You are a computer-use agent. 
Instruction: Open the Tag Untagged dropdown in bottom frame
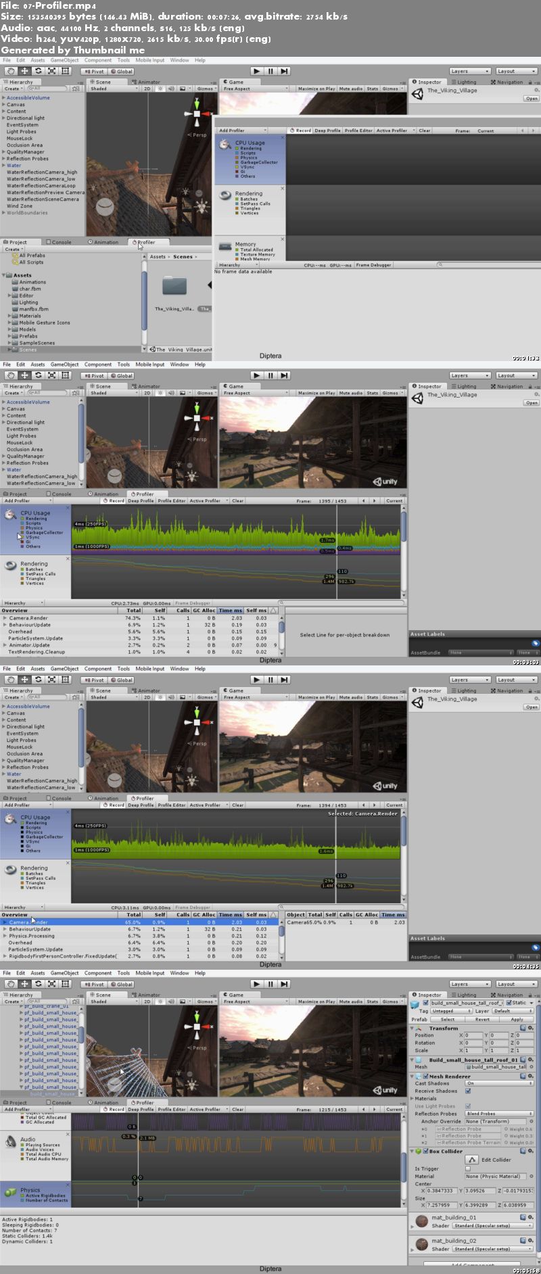(452, 1011)
